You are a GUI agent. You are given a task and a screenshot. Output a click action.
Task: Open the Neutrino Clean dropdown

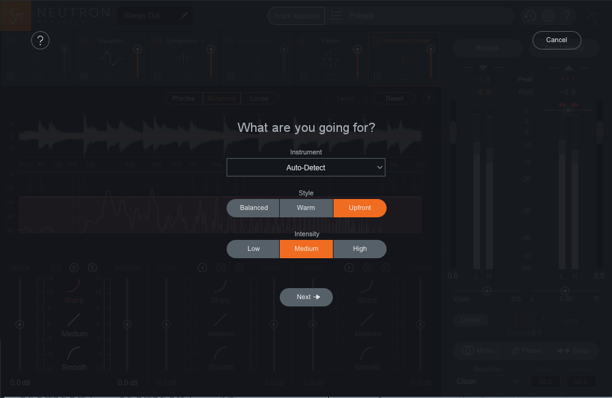pos(488,382)
